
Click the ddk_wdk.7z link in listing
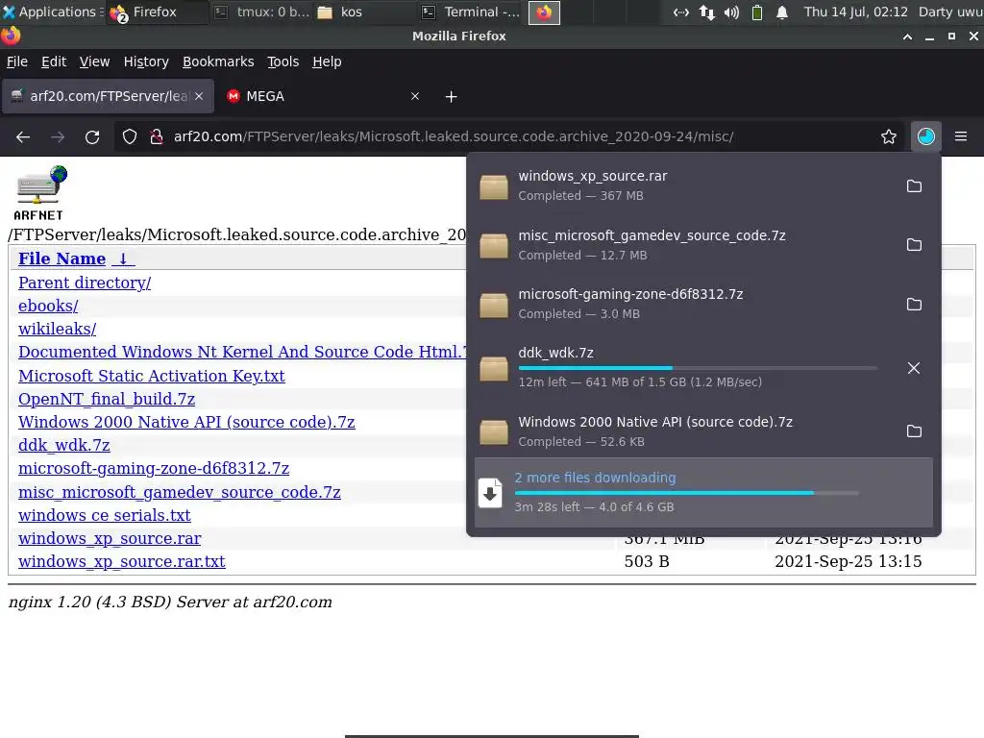click(64, 446)
